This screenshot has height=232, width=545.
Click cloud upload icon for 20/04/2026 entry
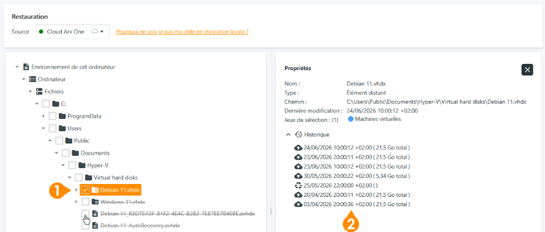pyautogui.click(x=298, y=195)
